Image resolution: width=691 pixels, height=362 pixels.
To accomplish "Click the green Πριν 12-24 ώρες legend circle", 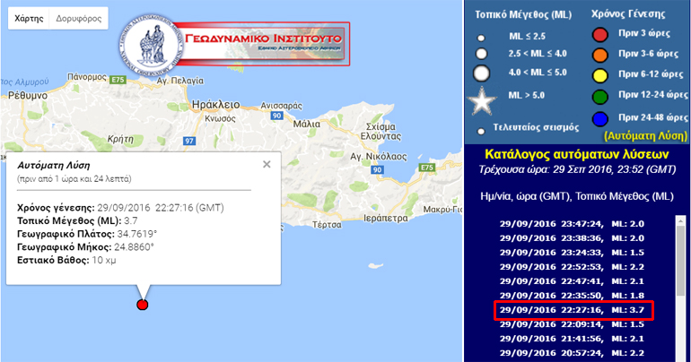I will (599, 97).
